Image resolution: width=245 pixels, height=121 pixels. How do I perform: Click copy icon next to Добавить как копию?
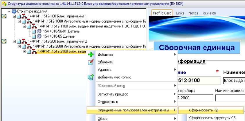(91, 77)
